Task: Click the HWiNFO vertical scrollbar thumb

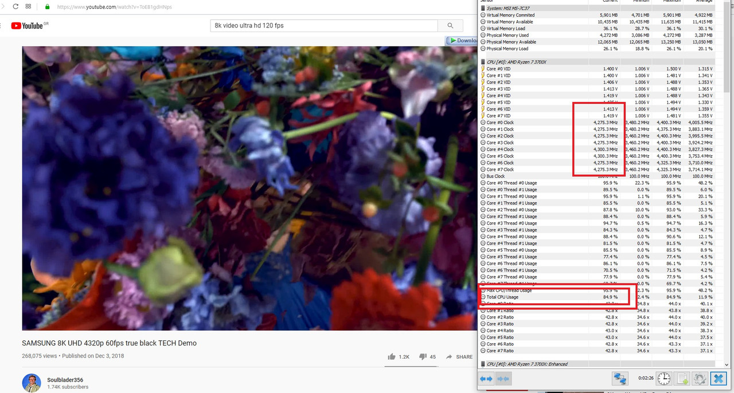Action: [x=727, y=46]
